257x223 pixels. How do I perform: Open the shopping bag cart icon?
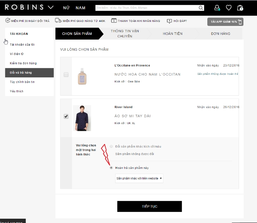(240, 8)
